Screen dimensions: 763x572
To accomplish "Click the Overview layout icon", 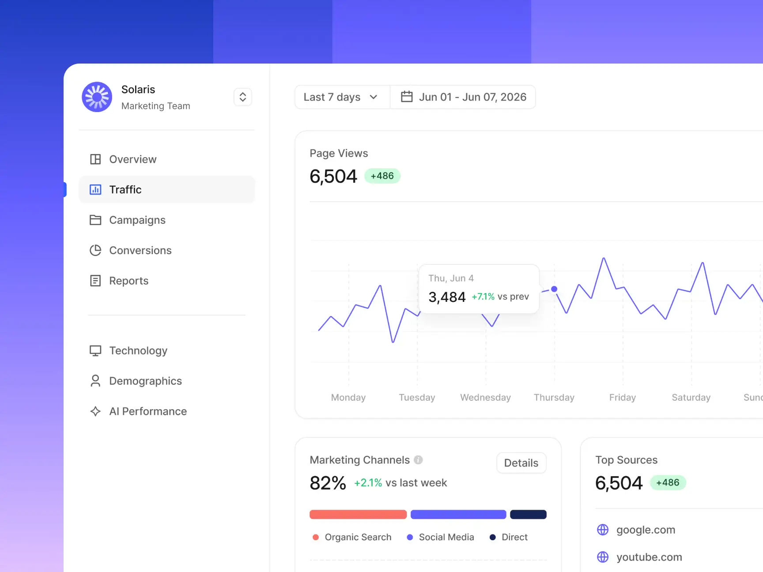I will click(x=95, y=159).
